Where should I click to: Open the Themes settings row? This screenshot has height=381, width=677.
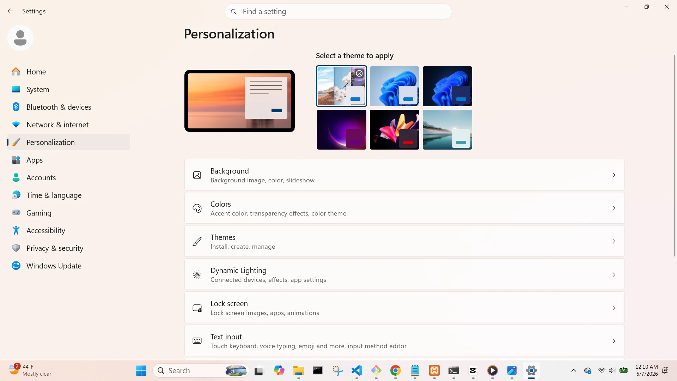pos(404,242)
